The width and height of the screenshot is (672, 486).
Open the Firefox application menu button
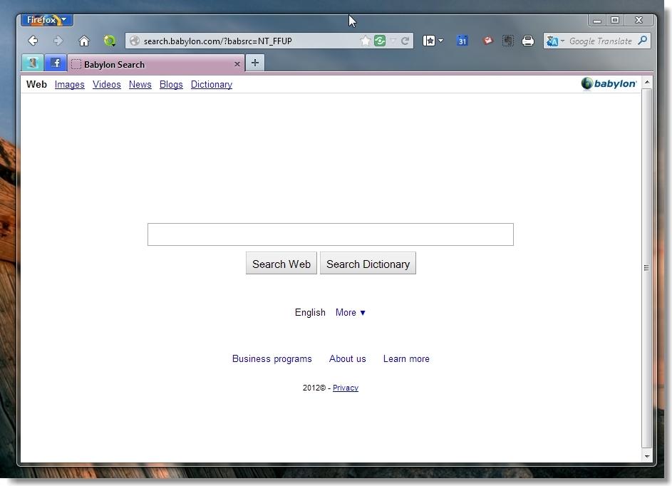click(47, 20)
